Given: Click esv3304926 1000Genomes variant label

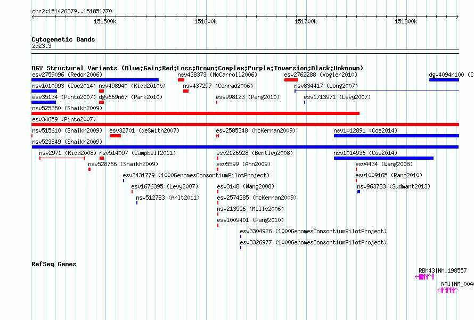Looking at the screenshot, I should pyautogui.click(x=313, y=231).
